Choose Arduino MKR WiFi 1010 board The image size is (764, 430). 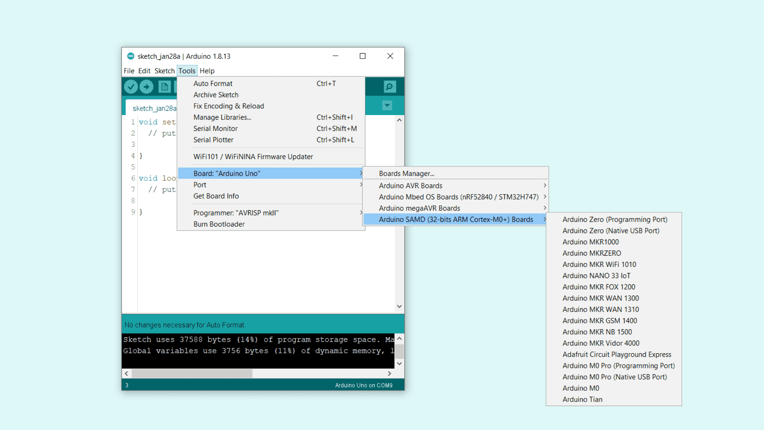pos(599,264)
